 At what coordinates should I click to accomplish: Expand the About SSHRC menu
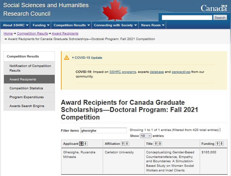pyautogui.click(x=16, y=25)
